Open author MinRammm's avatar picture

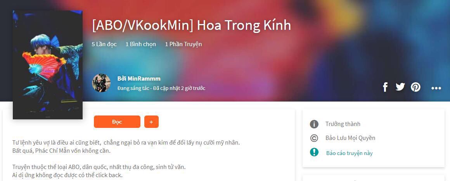[101, 83]
